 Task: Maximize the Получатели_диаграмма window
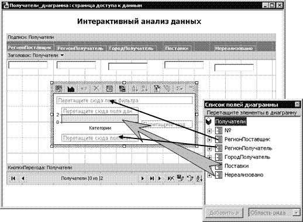tap(272, 5)
